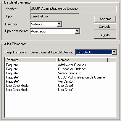Select Administrar Ordenes in destination list
Viewport: 121px width, 121px height.
click(x=60, y=65)
